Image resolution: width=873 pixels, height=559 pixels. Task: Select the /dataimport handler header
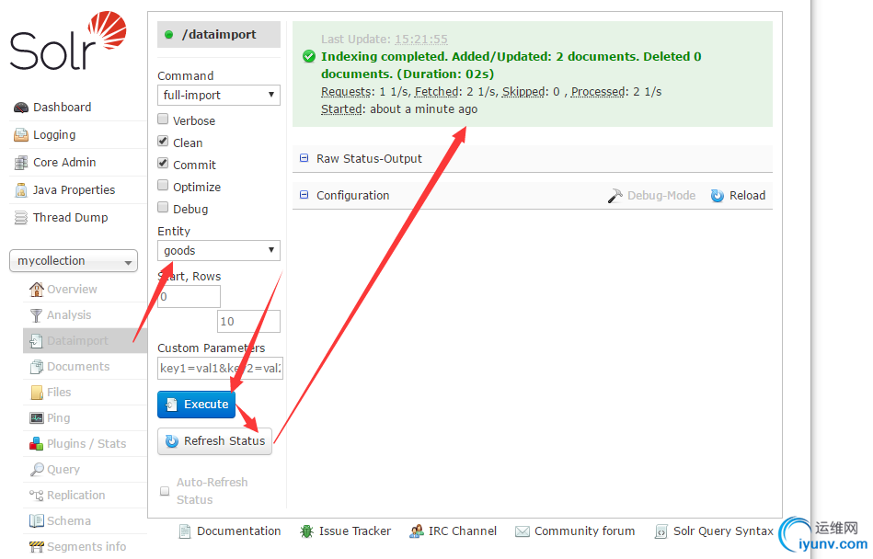[219, 35]
